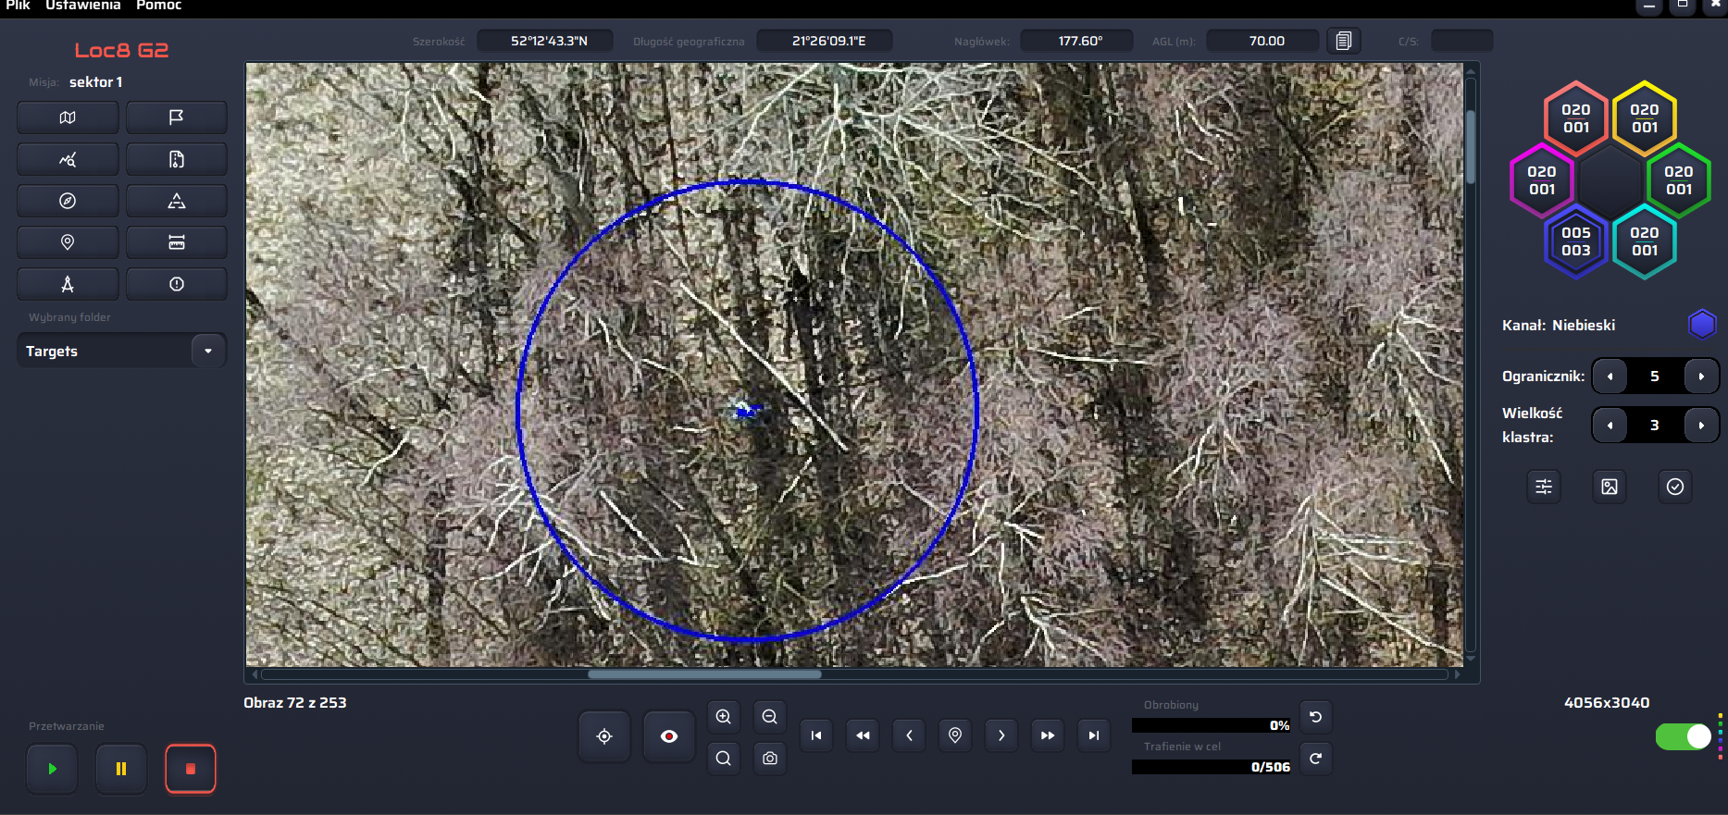
Task: Click the blue Kanał Niebieski hexagon swatch
Action: coord(1701,325)
